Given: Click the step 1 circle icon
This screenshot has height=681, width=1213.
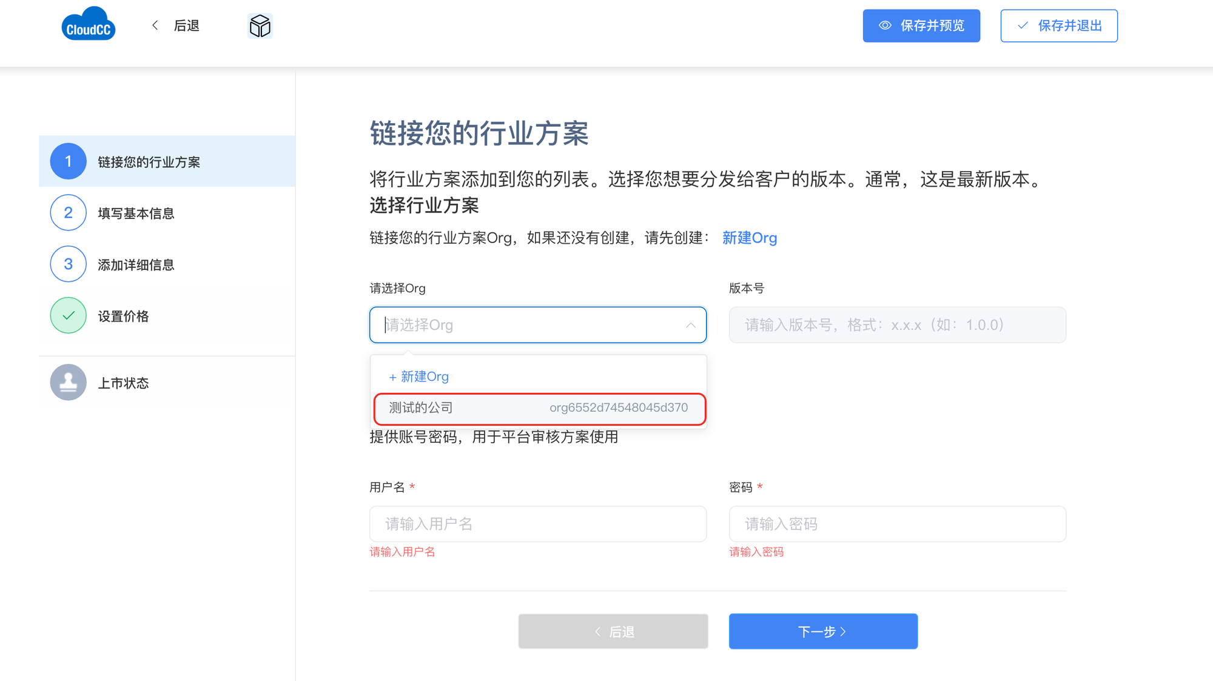Looking at the screenshot, I should 68,161.
